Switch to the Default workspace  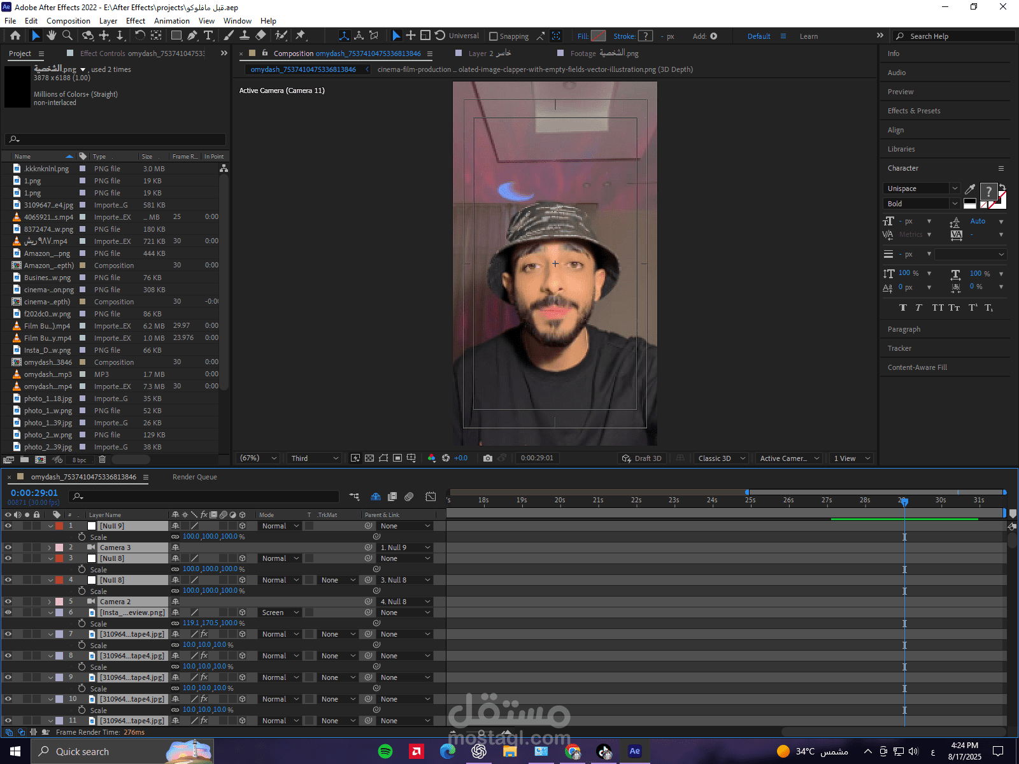(759, 36)
